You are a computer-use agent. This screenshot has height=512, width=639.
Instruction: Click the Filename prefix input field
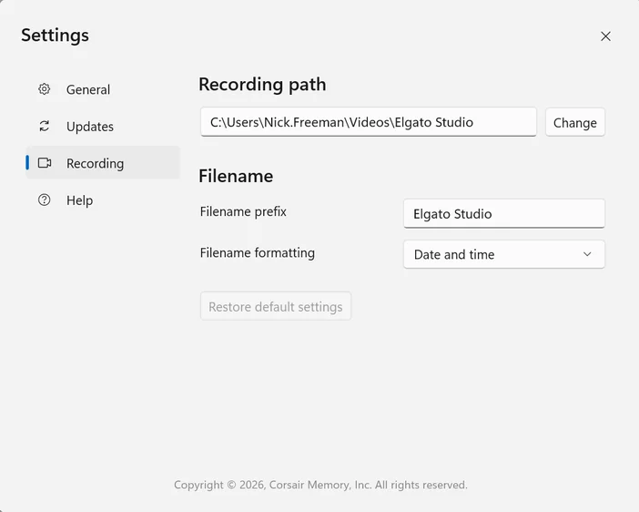point(504,213)
